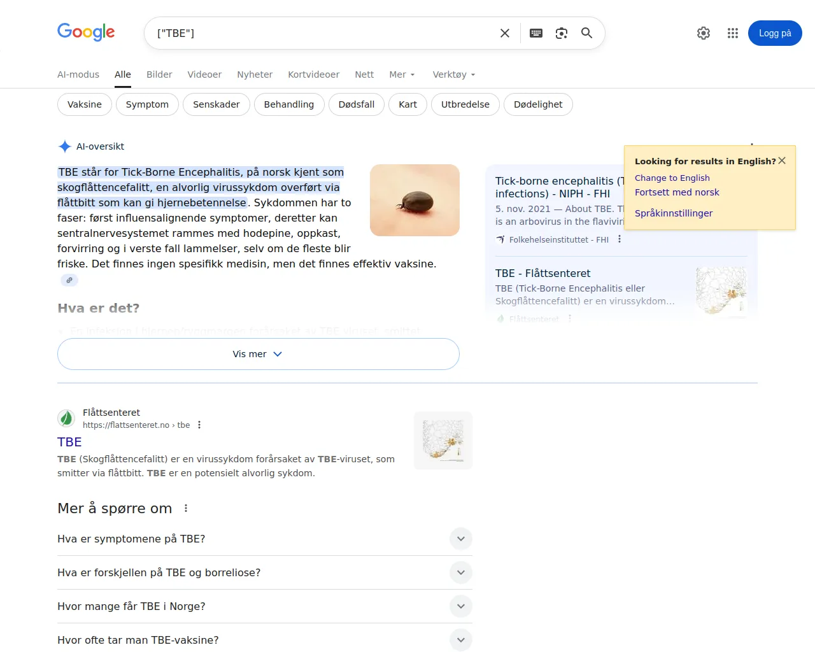This screenshot has width=815, height=652.
Task: Click the tick photo thumbnail
Action: tap(415, 200)
